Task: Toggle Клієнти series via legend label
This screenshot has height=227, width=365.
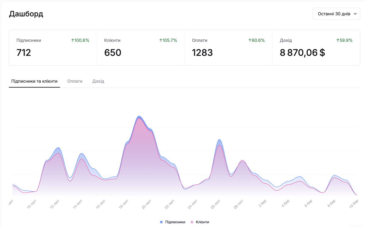Action: point(202,222)
